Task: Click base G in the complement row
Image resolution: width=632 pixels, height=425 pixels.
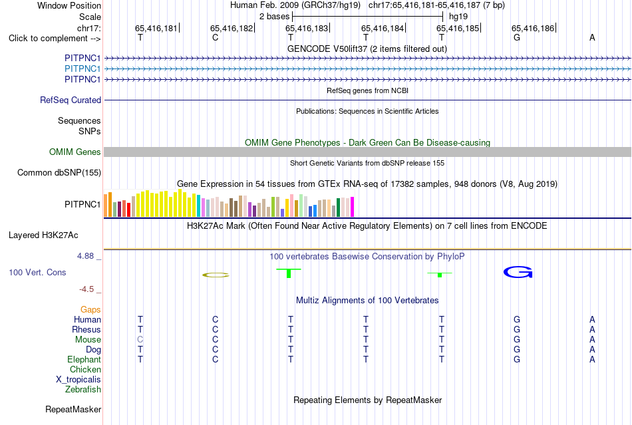Action: point(517,37)
